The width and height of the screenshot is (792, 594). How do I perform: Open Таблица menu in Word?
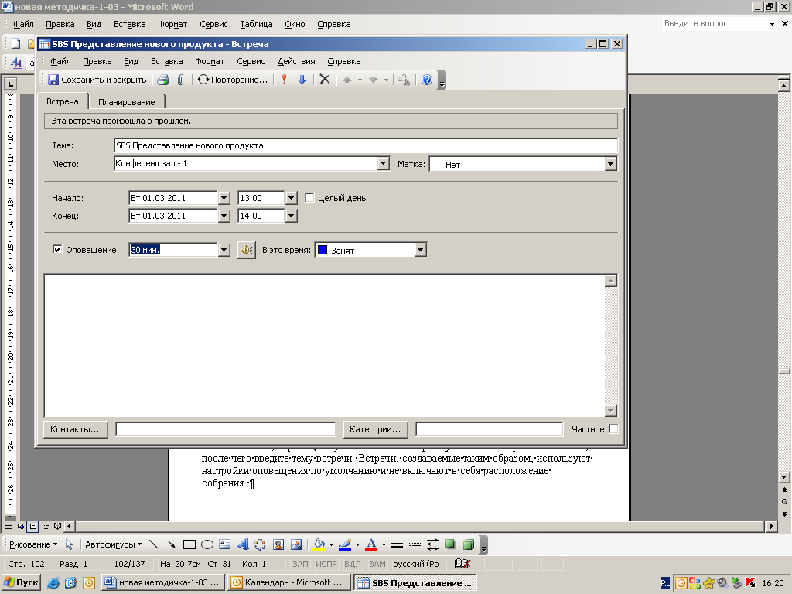tap(256, 24)
